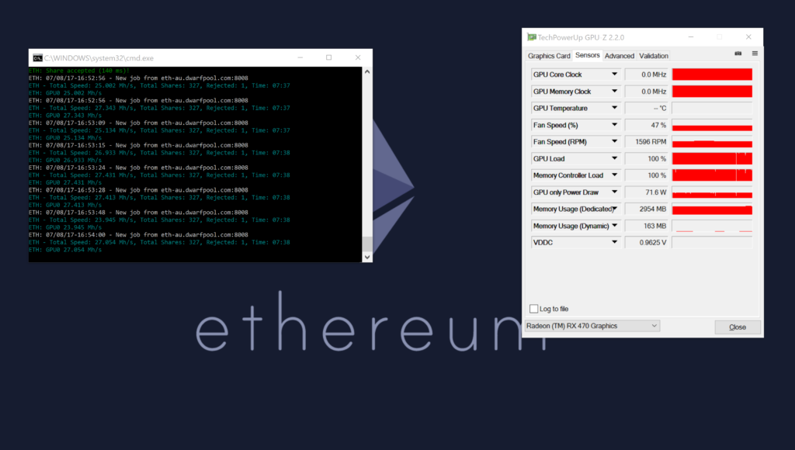Switch to the Graphics Card tab
Viewport: 795px width, 450px height.
pyautogui.click(x=549, y=56)
